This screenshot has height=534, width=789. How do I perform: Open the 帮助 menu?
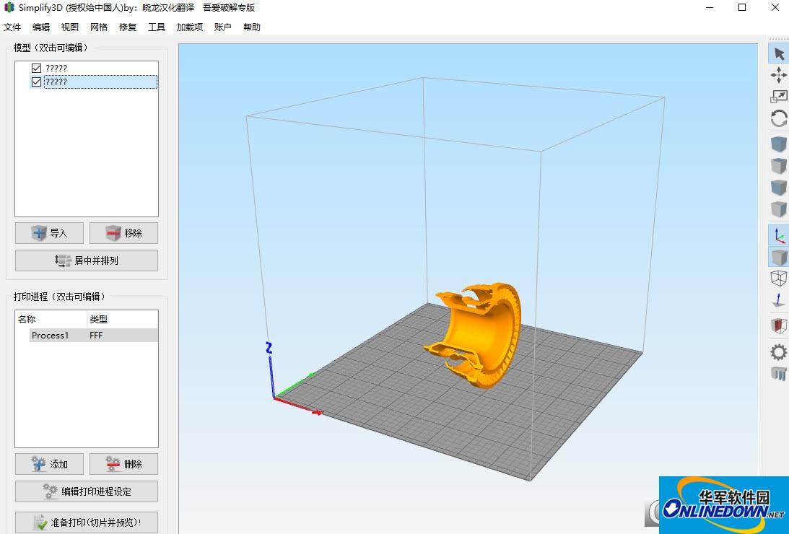point(252,27)
